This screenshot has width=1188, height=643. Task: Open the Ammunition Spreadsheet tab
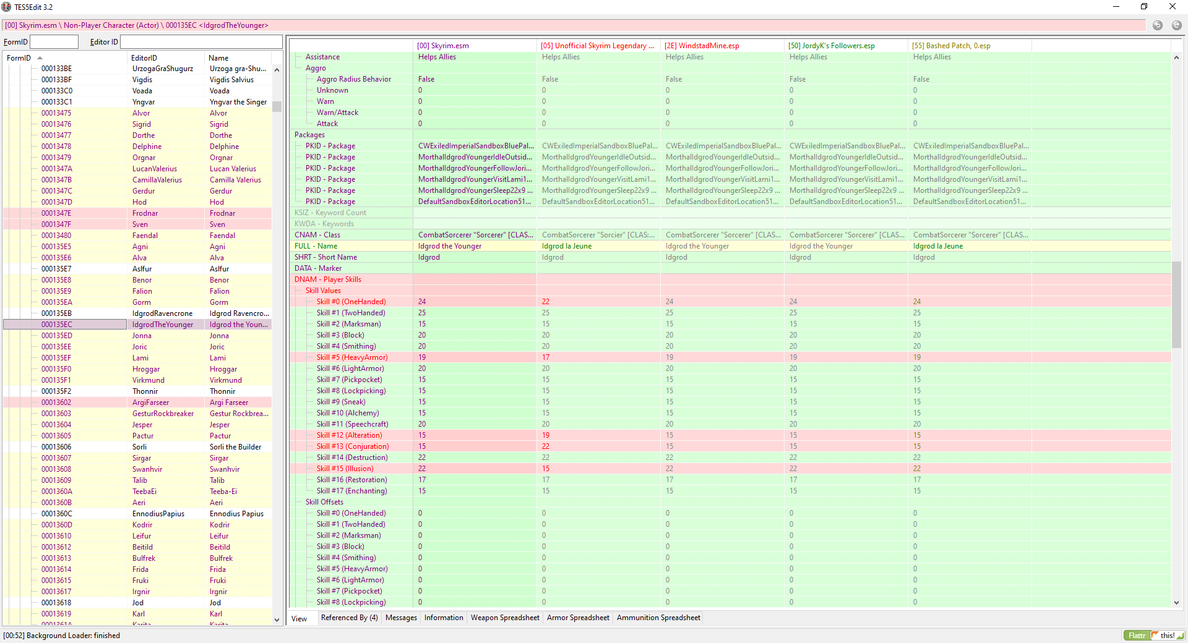pyautogui.click(x=658, y=618)
